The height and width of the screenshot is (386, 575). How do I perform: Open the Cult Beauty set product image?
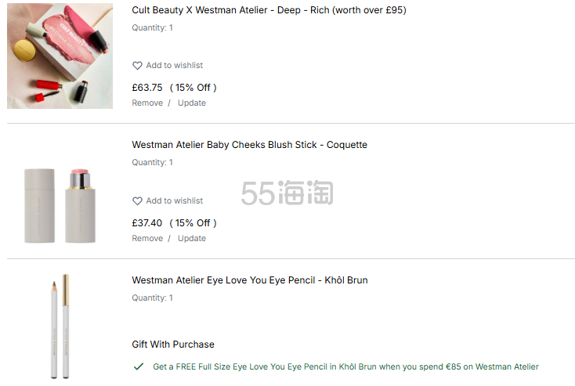[60, 56]
